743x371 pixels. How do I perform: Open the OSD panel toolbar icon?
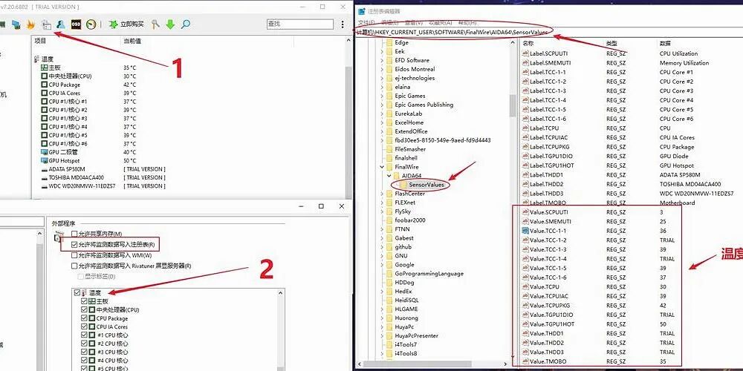(76, 24)
